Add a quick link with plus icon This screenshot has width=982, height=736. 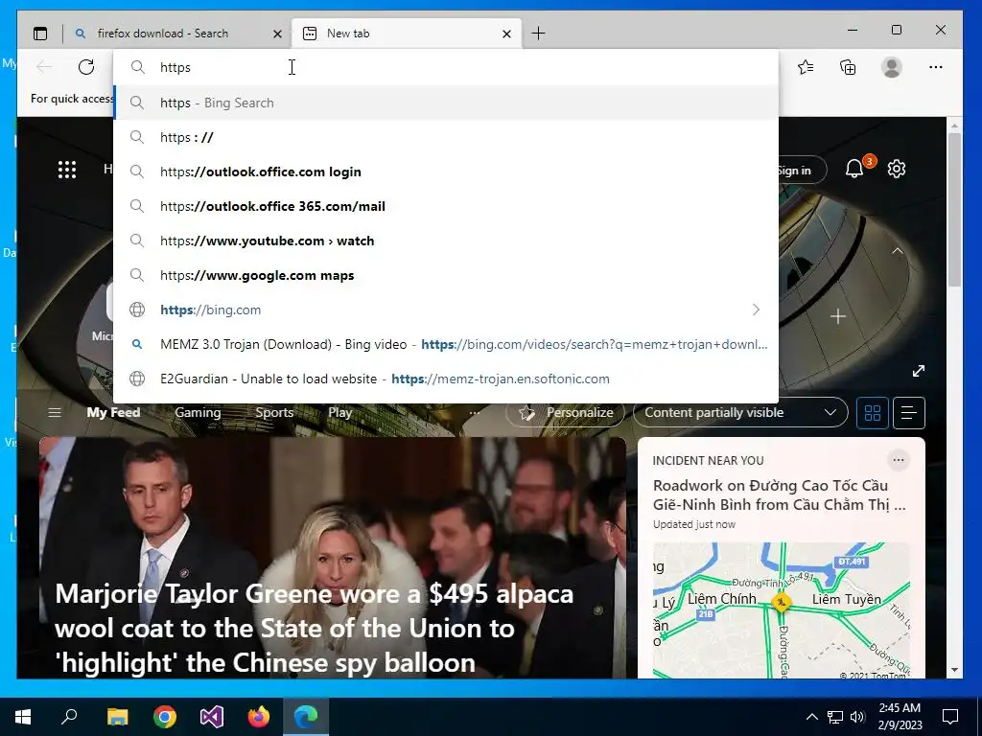(837, 316)
